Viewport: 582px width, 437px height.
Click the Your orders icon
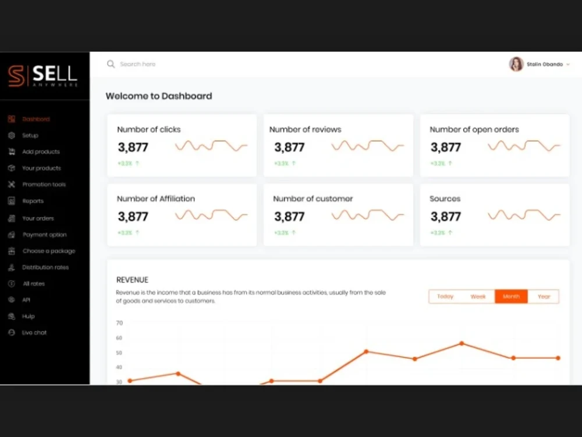coord(12,218)
